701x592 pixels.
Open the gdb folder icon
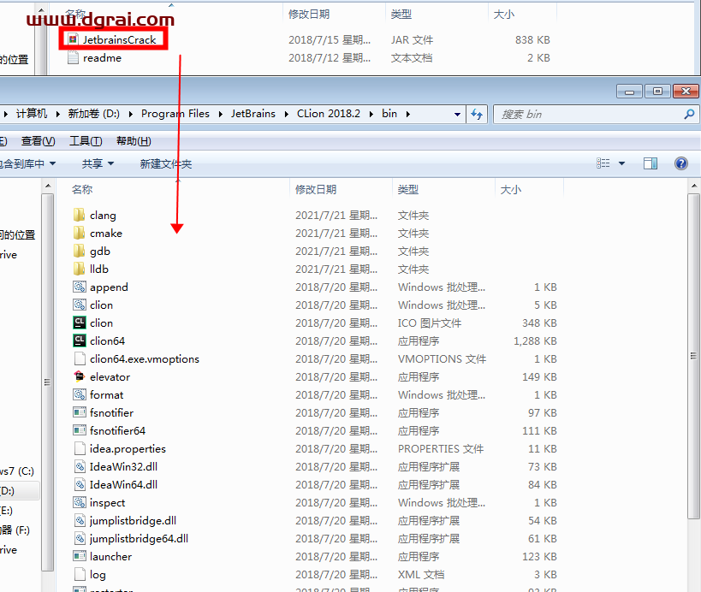click(x=79, y=251)
